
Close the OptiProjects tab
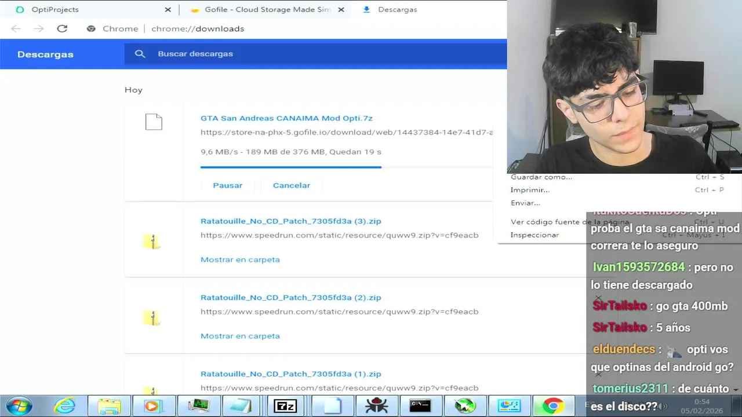point(168,10)
